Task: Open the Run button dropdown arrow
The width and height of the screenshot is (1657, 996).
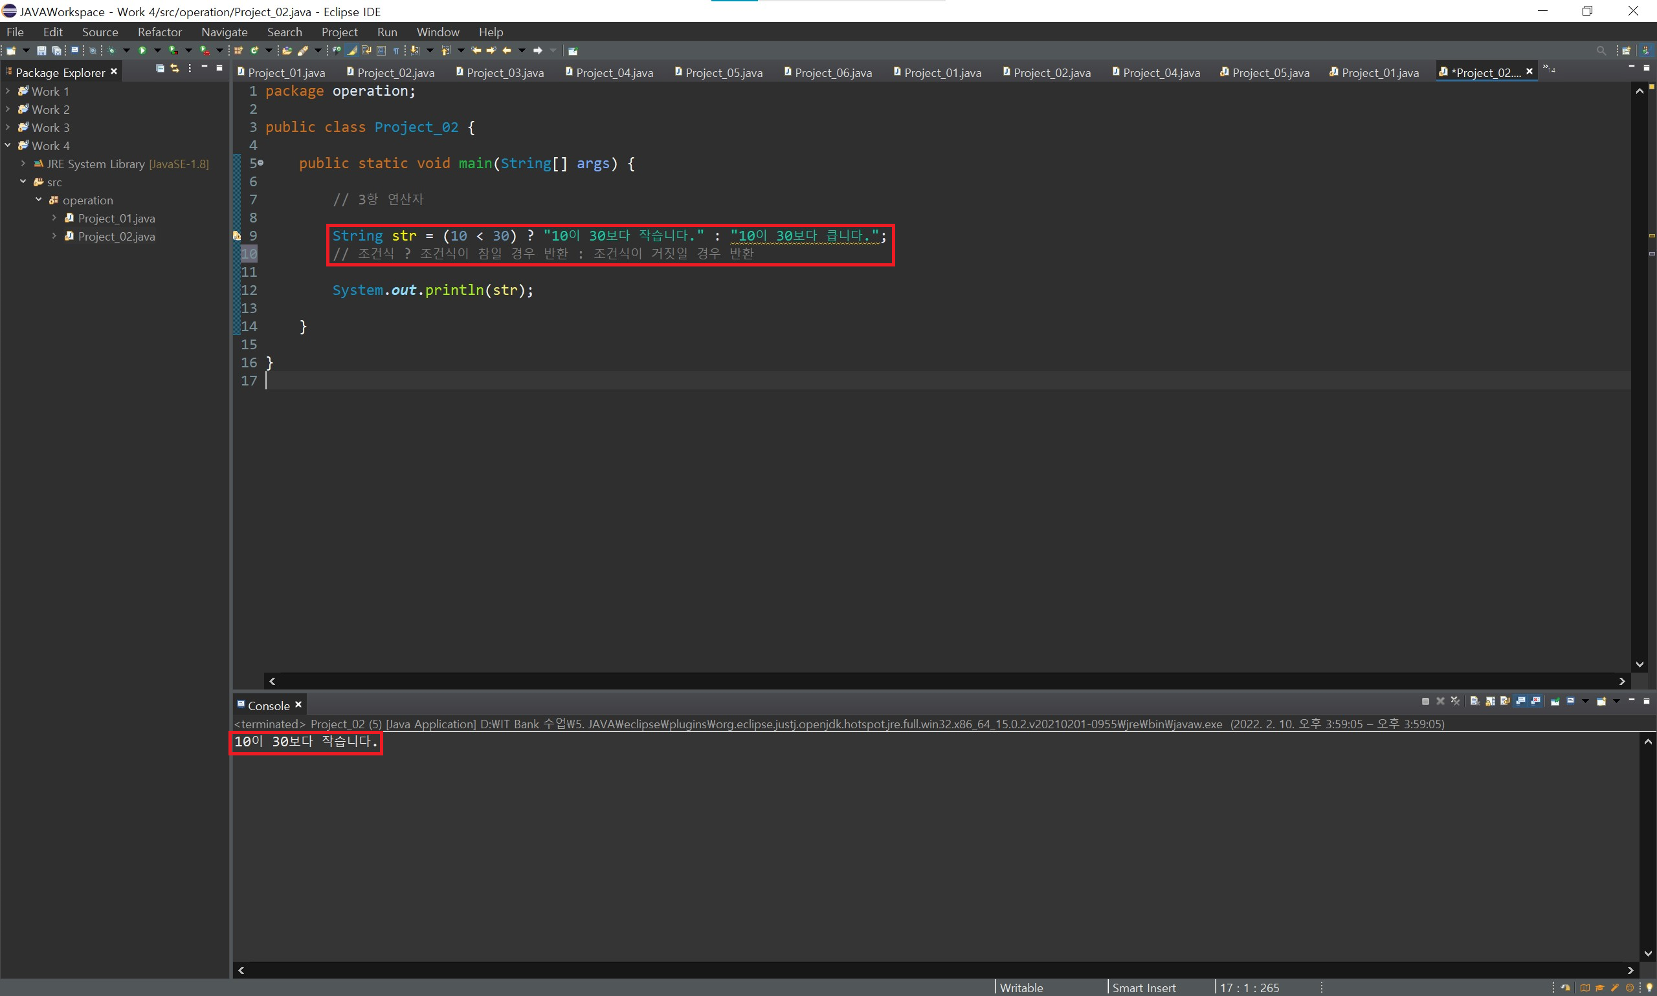Action: pos(157,50)
